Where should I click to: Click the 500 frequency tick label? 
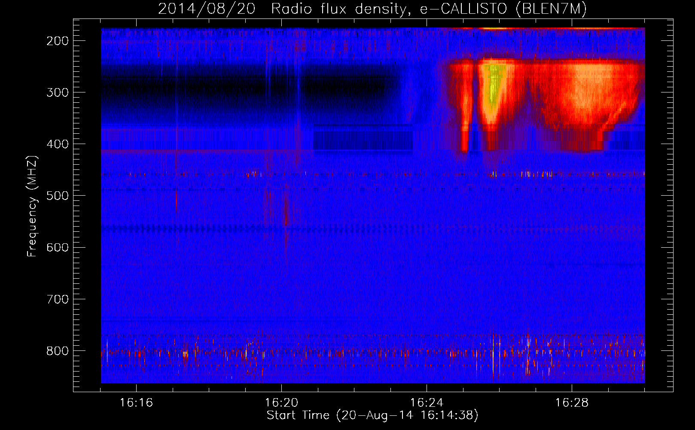coord(58,196)
